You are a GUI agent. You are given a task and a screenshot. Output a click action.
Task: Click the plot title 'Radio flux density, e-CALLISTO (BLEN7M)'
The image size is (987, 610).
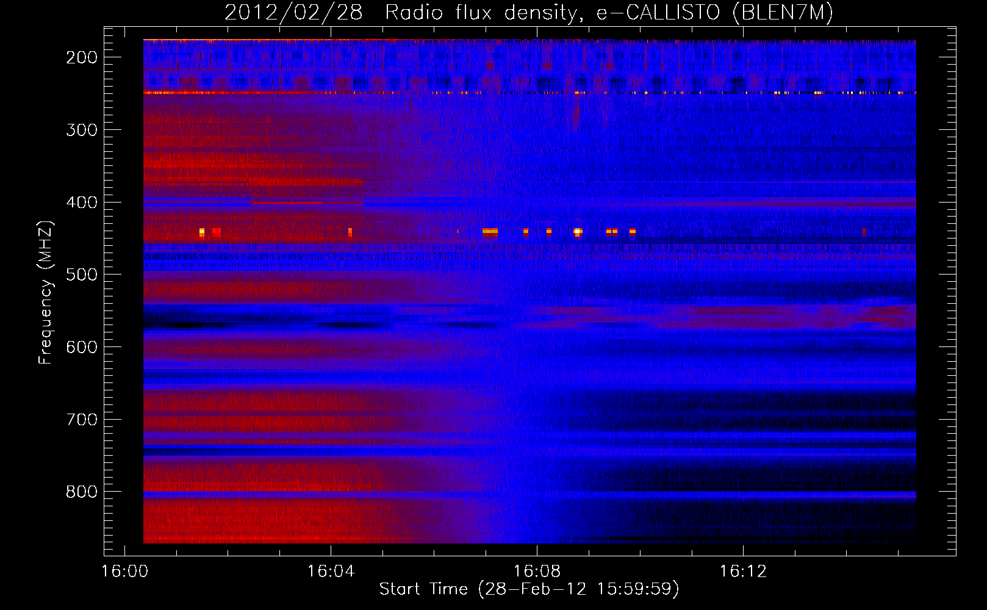pos(609,13)
